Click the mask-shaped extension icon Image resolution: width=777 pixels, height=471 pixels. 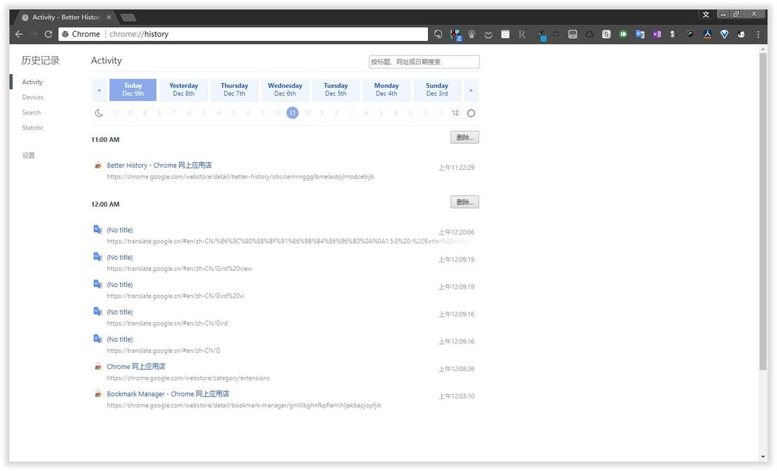click(488, 35)
